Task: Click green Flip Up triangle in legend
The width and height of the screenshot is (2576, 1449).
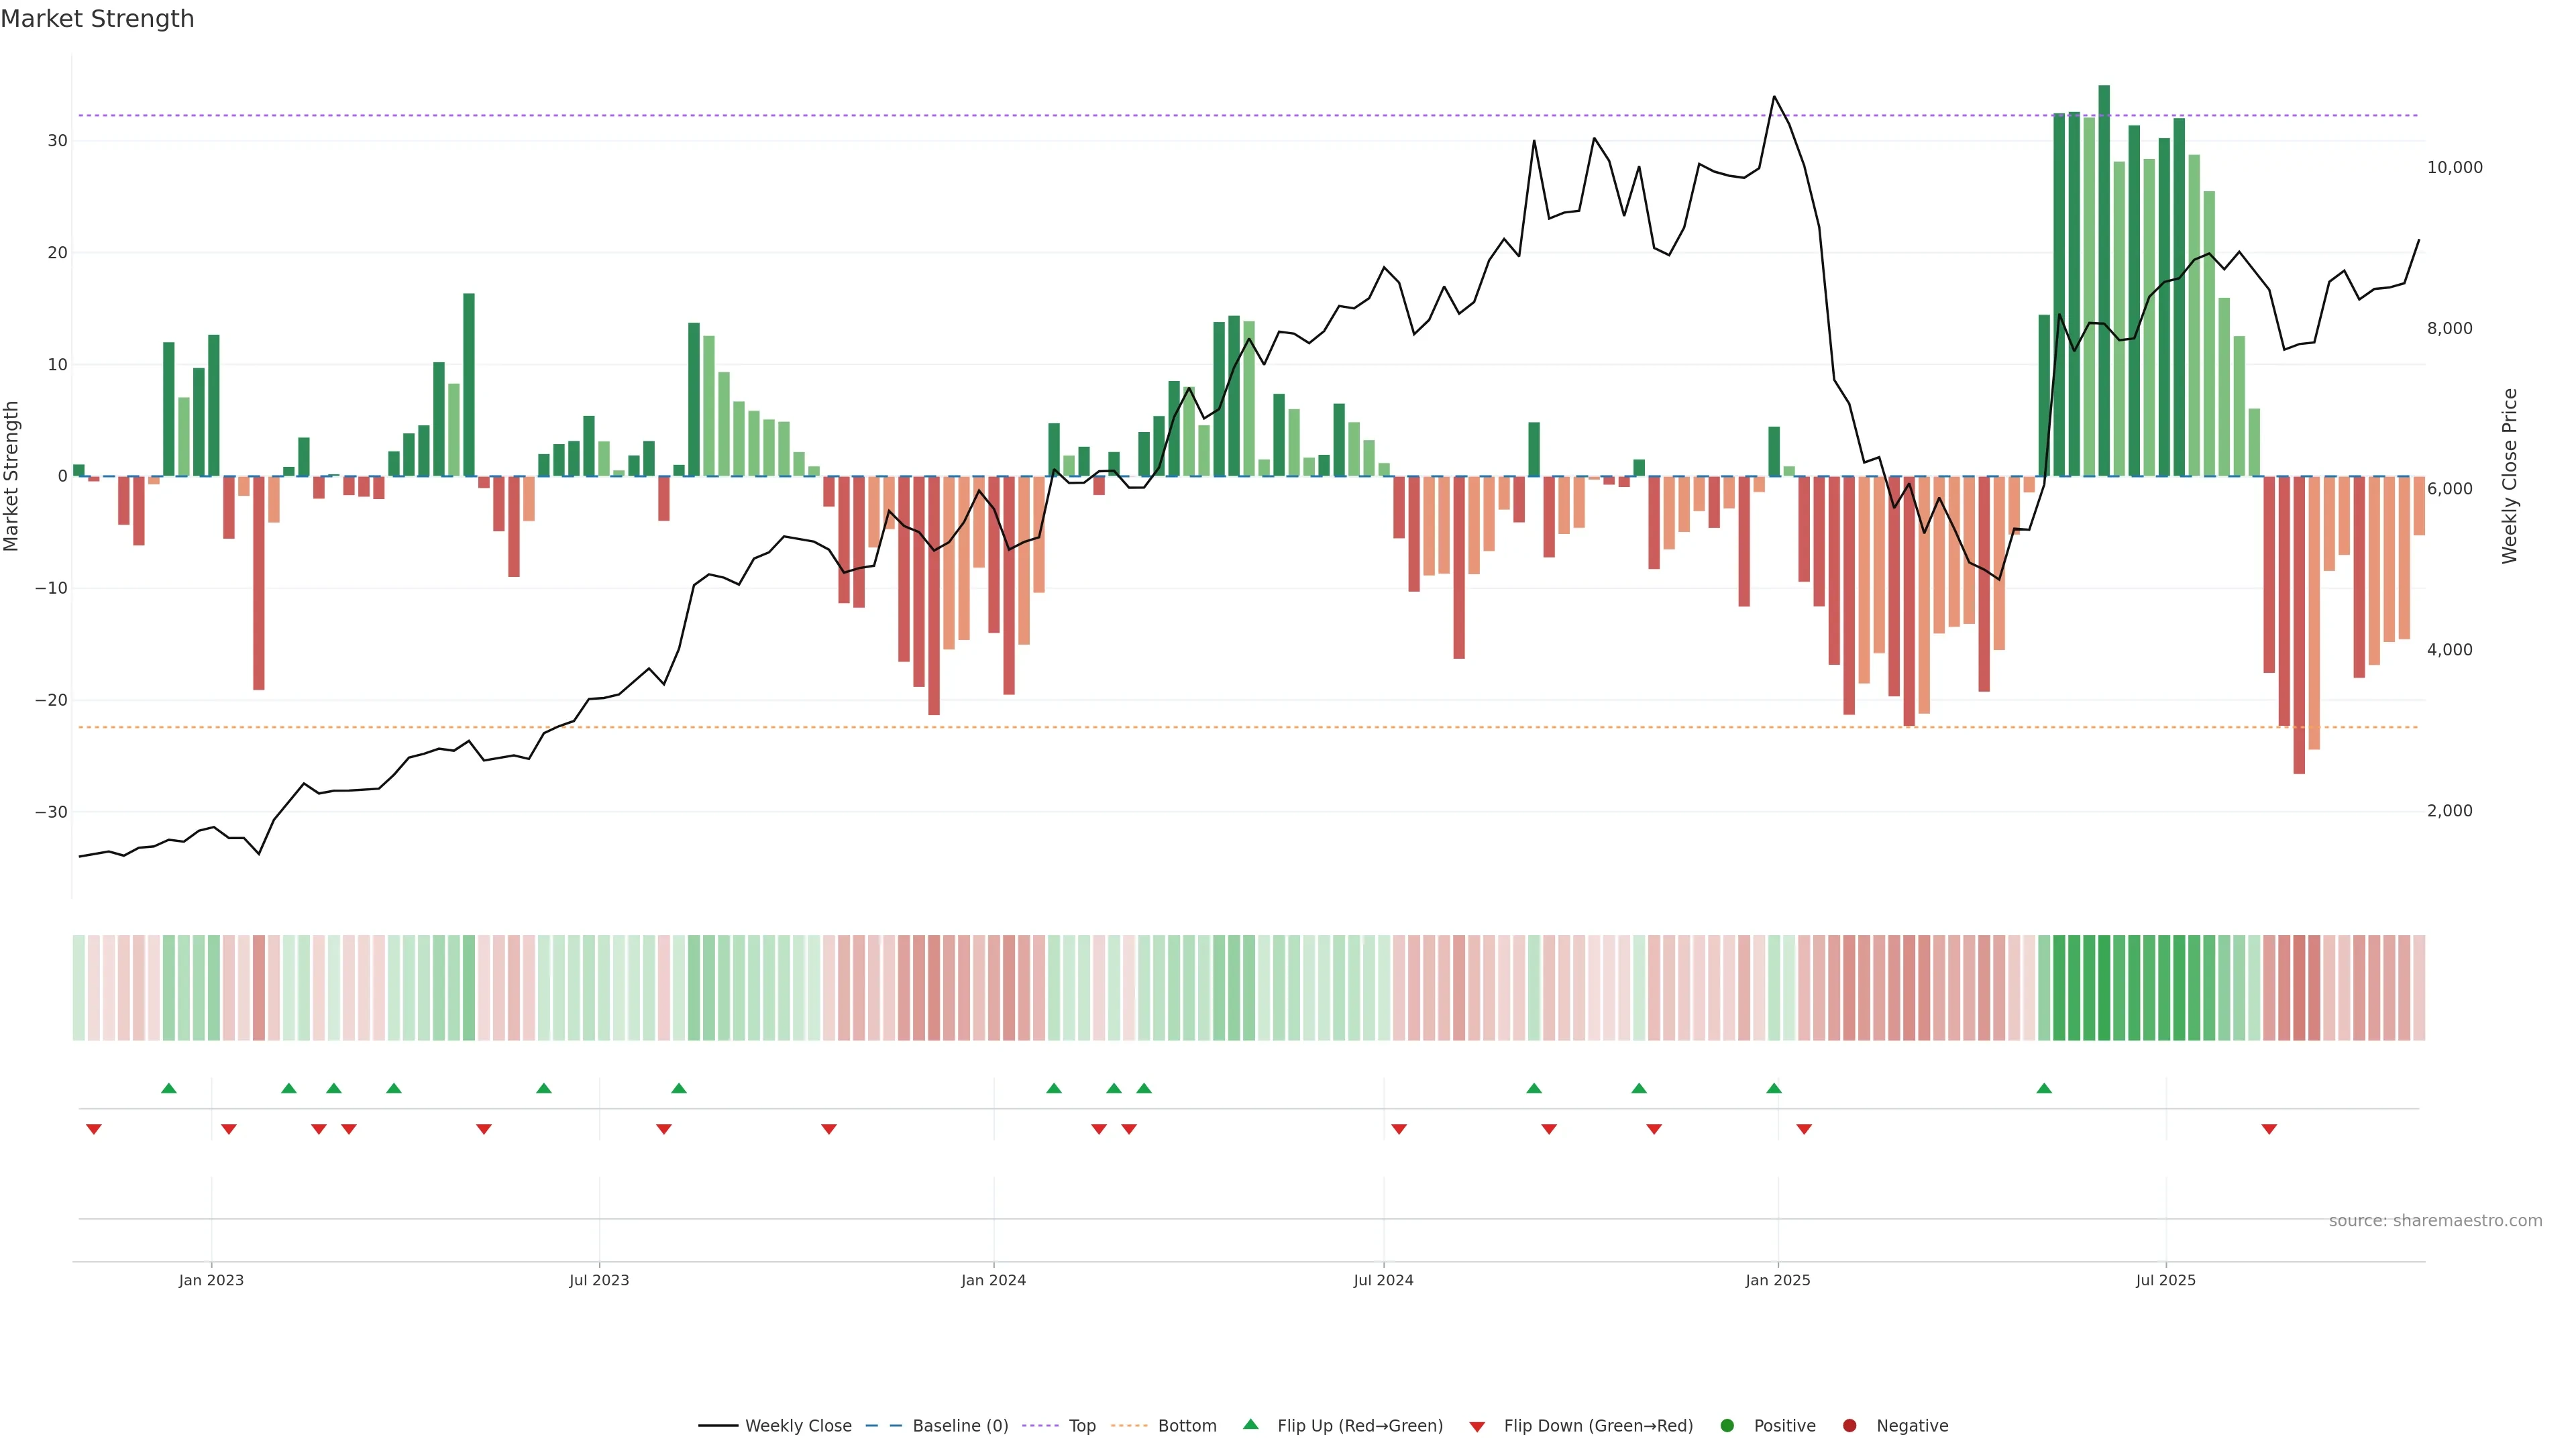Action: pos(1250,1425)
